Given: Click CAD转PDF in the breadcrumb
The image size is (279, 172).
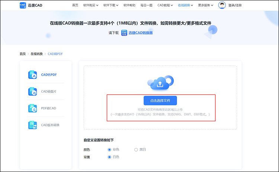Looking at the screenshot, I should [x=55, y=54].
